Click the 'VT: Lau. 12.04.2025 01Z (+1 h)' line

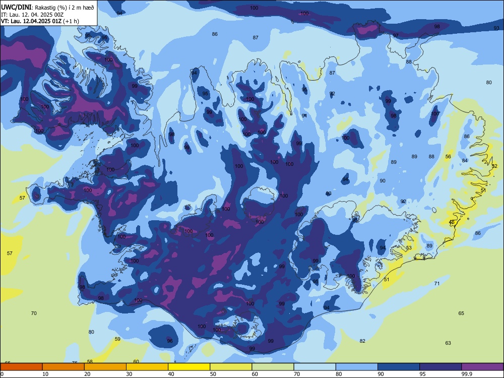(x=40, y=21)
